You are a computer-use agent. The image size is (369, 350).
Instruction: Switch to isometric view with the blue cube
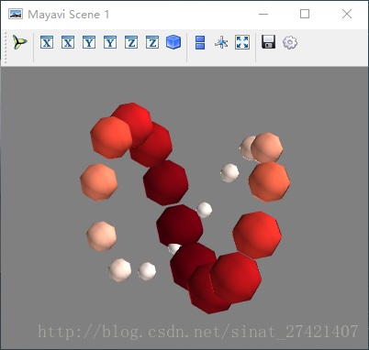[x=173, y=42]
